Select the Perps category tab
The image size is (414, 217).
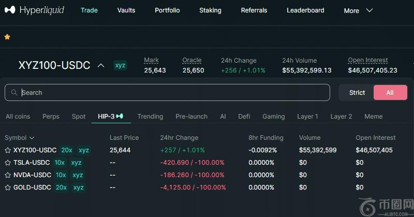click(51, 117)
